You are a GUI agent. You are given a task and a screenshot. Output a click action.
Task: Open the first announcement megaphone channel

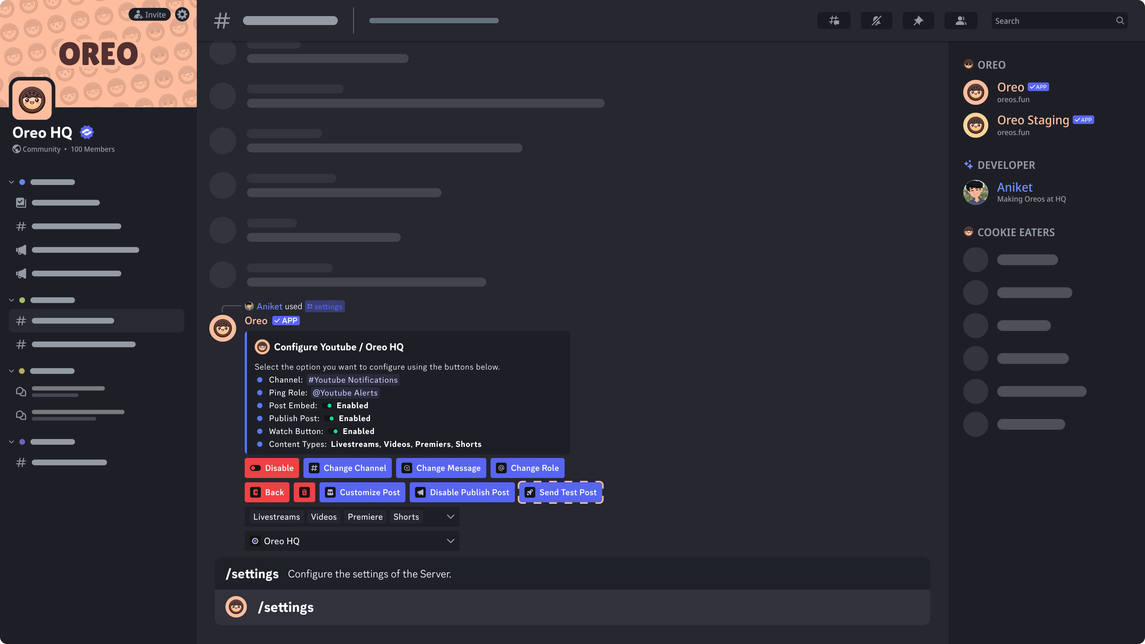click(77, 250)
